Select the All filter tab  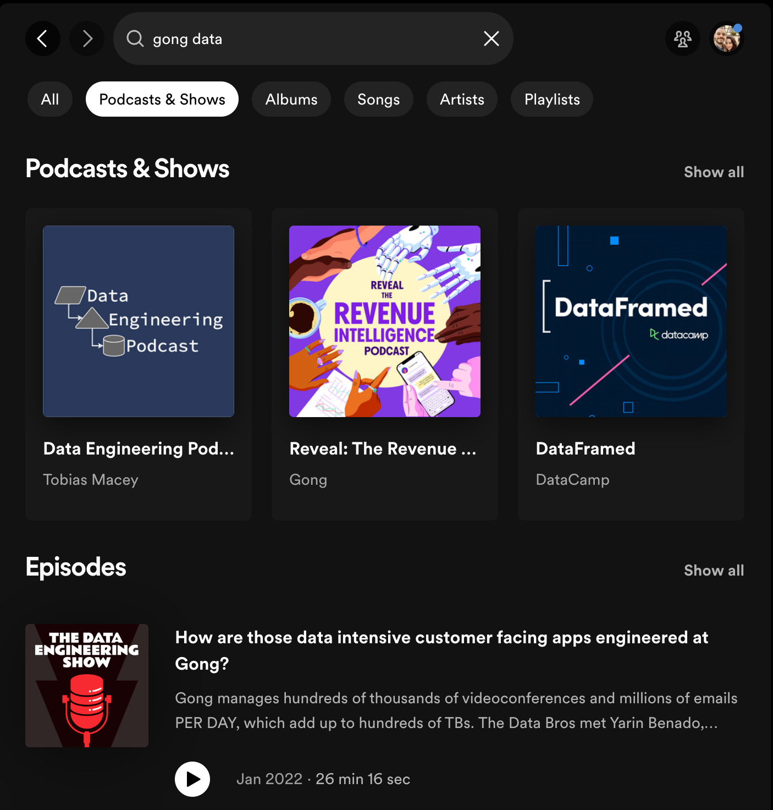click(x=50, y=99)
